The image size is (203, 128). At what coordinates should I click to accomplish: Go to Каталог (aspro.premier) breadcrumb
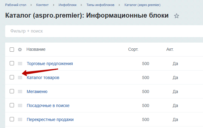click(x=143, y=5)
